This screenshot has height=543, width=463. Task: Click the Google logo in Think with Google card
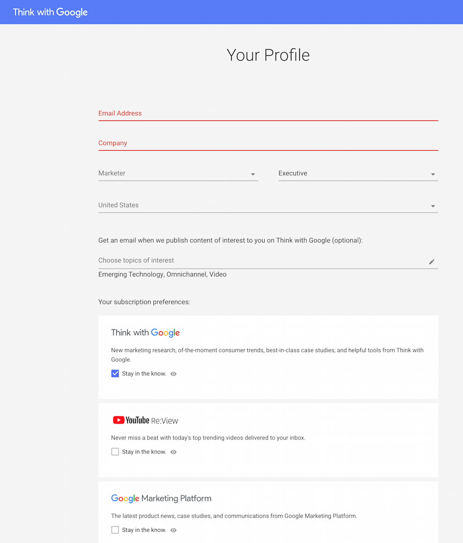[x=165, y=333]
